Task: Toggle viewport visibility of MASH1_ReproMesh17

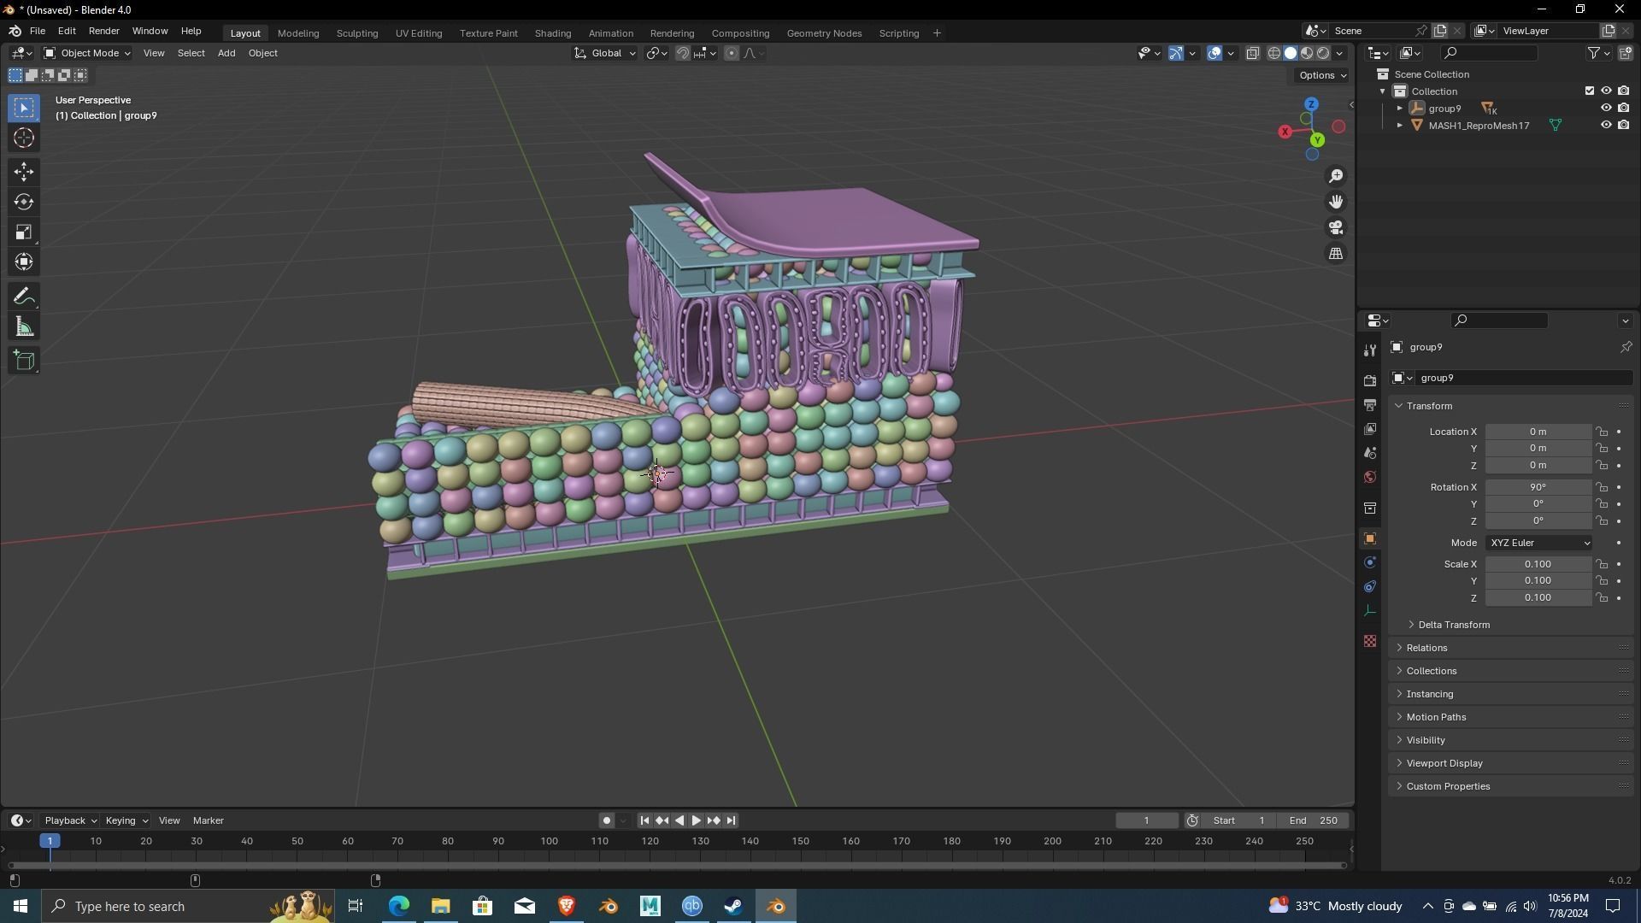Action: pos(1606,126)
